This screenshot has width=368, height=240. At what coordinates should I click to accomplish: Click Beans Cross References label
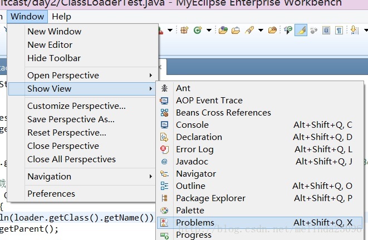(223, 113)
